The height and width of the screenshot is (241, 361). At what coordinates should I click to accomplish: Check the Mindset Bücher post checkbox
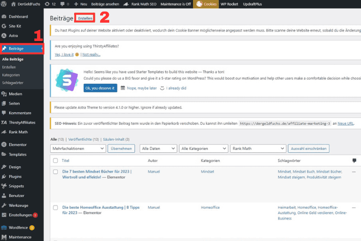[x=55, y=172]
